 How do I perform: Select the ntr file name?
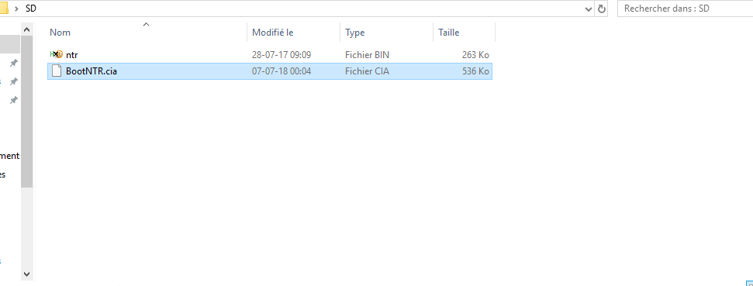(x=72, y=55)
